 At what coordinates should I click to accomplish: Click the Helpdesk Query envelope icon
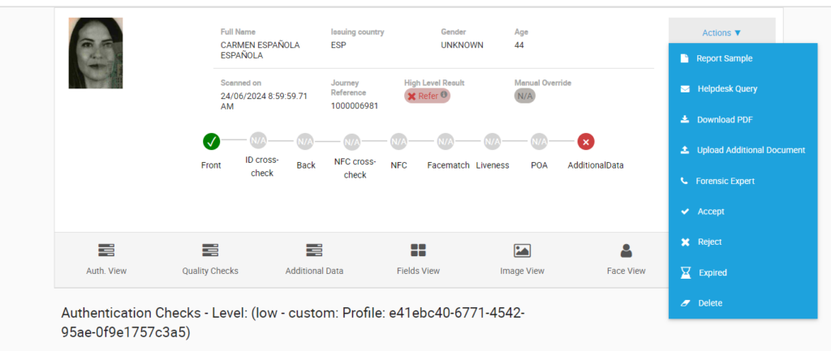tap(684, 89)
